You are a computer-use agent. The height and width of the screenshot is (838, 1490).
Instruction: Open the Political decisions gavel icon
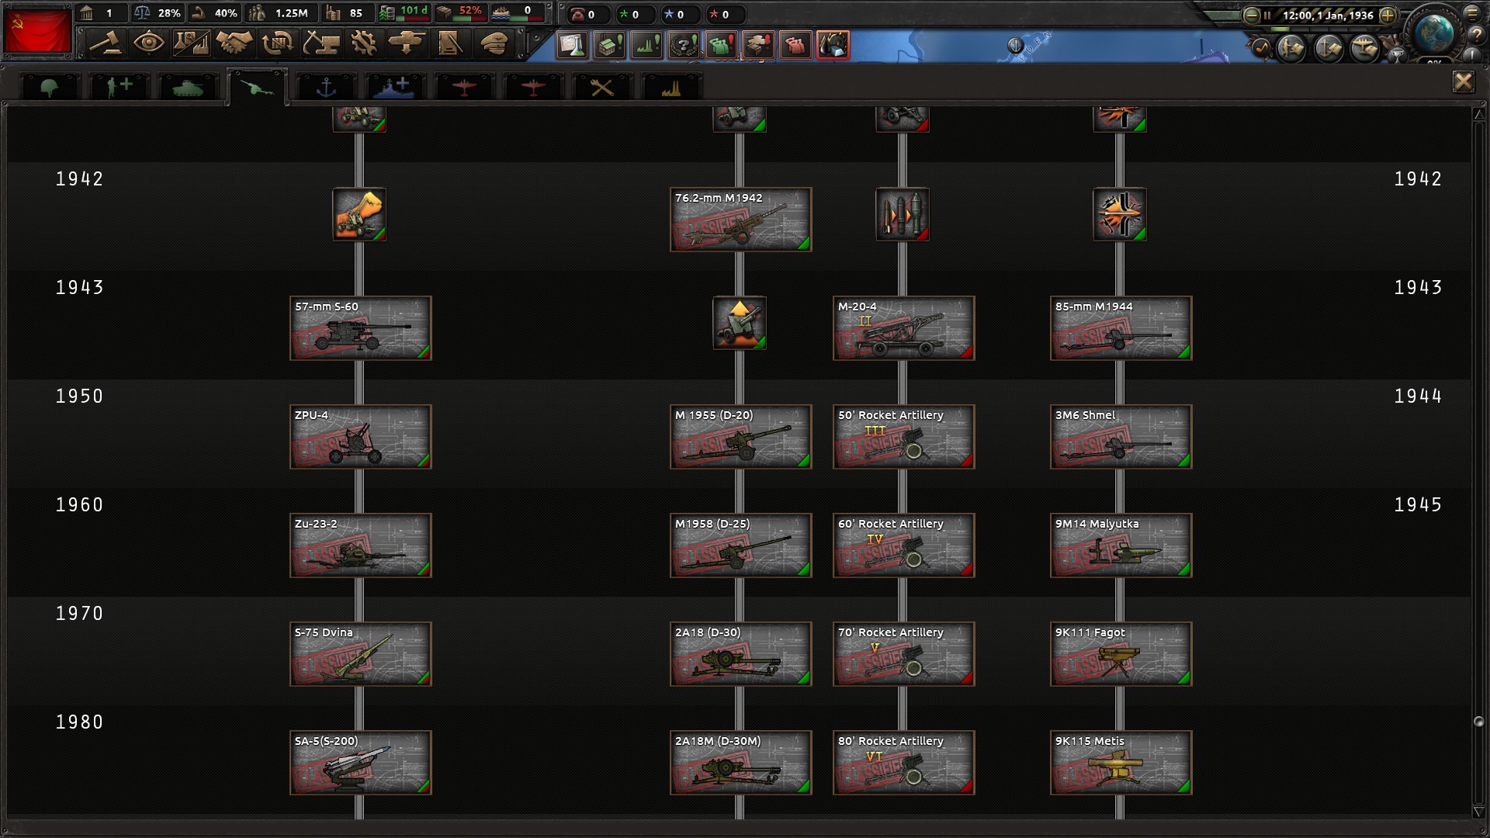coord(105,43)
